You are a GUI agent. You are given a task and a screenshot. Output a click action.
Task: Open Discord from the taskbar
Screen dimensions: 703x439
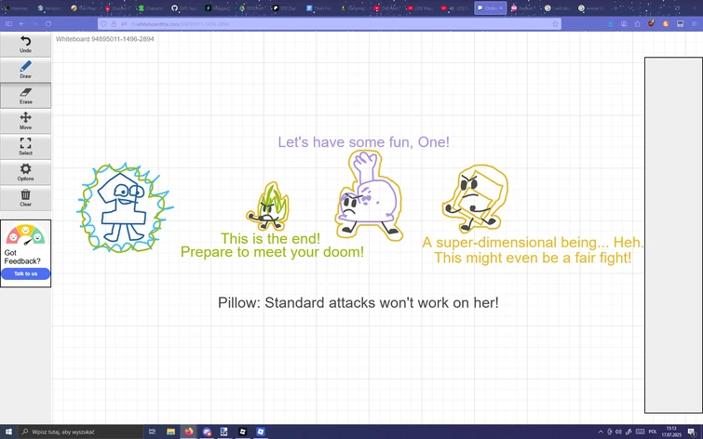[207, 432]
